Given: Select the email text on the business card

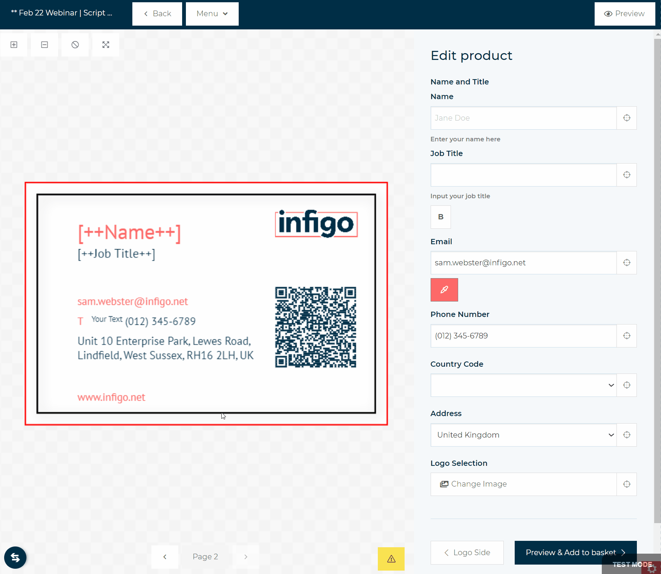Looking at the screenshot, I should pos(132,302).
